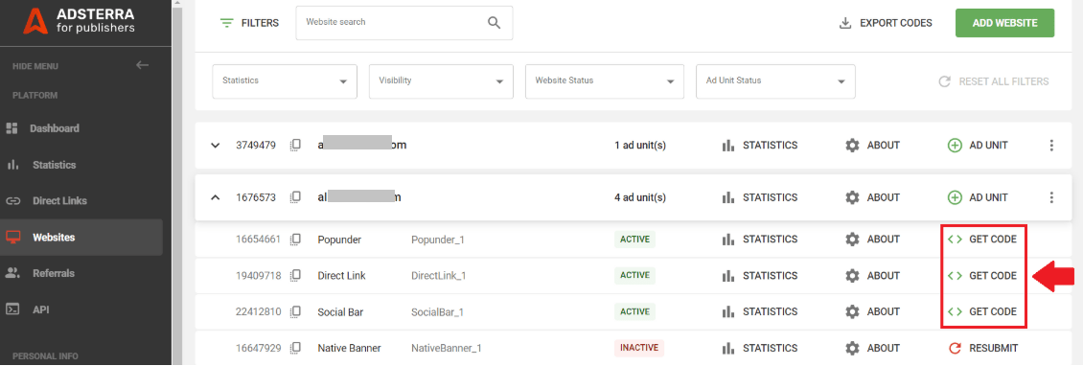Open the Ad Unit Status dropdown
1083x366 pixels.
point(775,81)
